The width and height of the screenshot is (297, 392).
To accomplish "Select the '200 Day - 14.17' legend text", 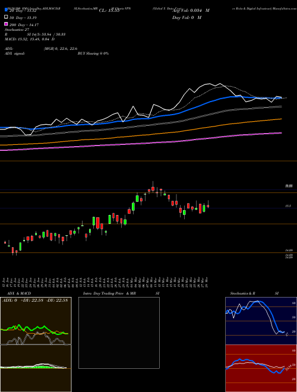I will coord(24,25).
